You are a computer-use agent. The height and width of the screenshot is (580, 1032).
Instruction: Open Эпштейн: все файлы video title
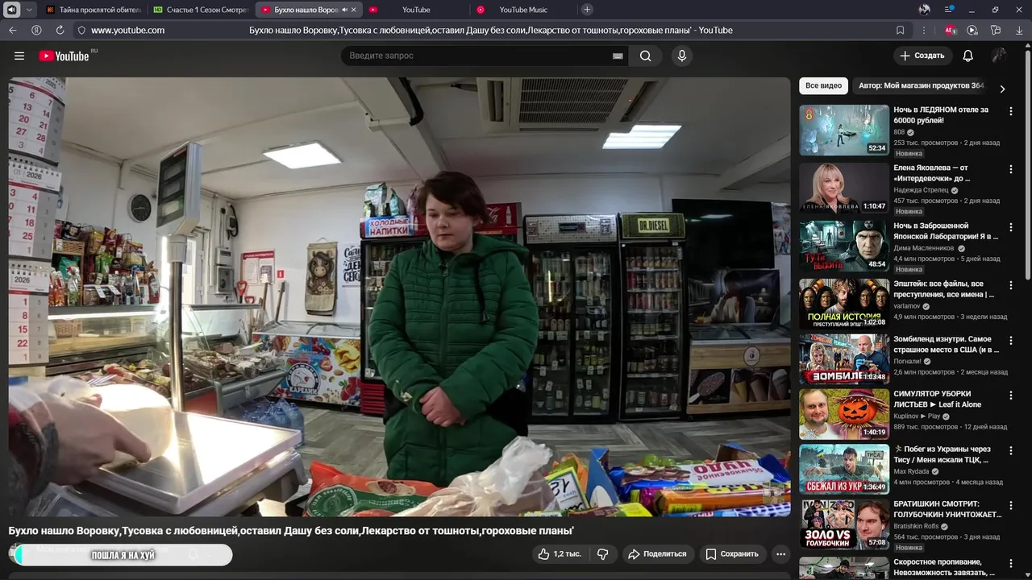coord(944,289)
